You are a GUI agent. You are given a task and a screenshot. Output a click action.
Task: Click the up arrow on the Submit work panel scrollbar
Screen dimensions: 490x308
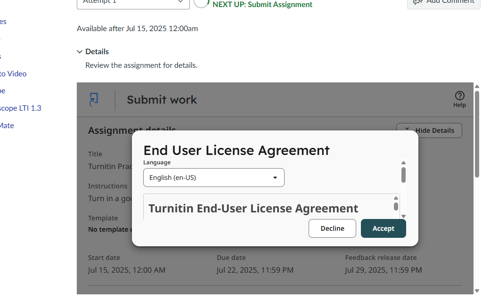point(477,86)
